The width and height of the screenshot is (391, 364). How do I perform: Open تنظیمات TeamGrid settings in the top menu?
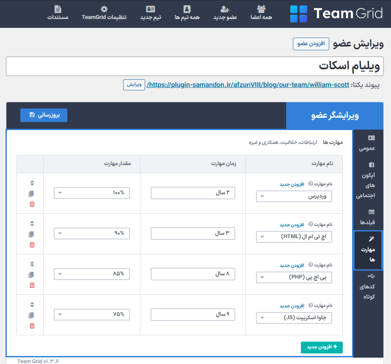(104, 13)
